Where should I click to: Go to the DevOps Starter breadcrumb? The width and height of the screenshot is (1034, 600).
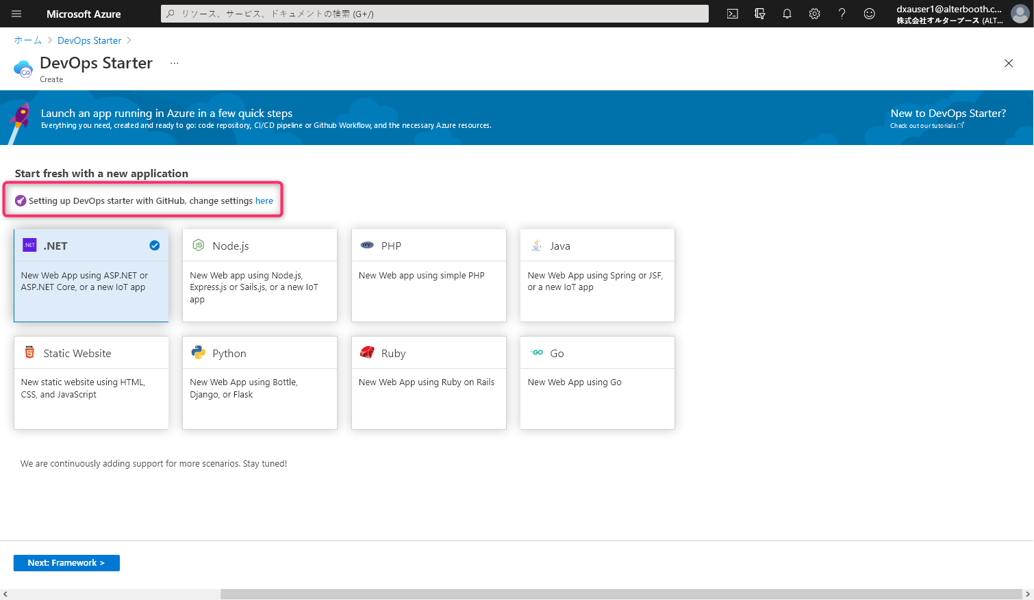tap(89, 40)
